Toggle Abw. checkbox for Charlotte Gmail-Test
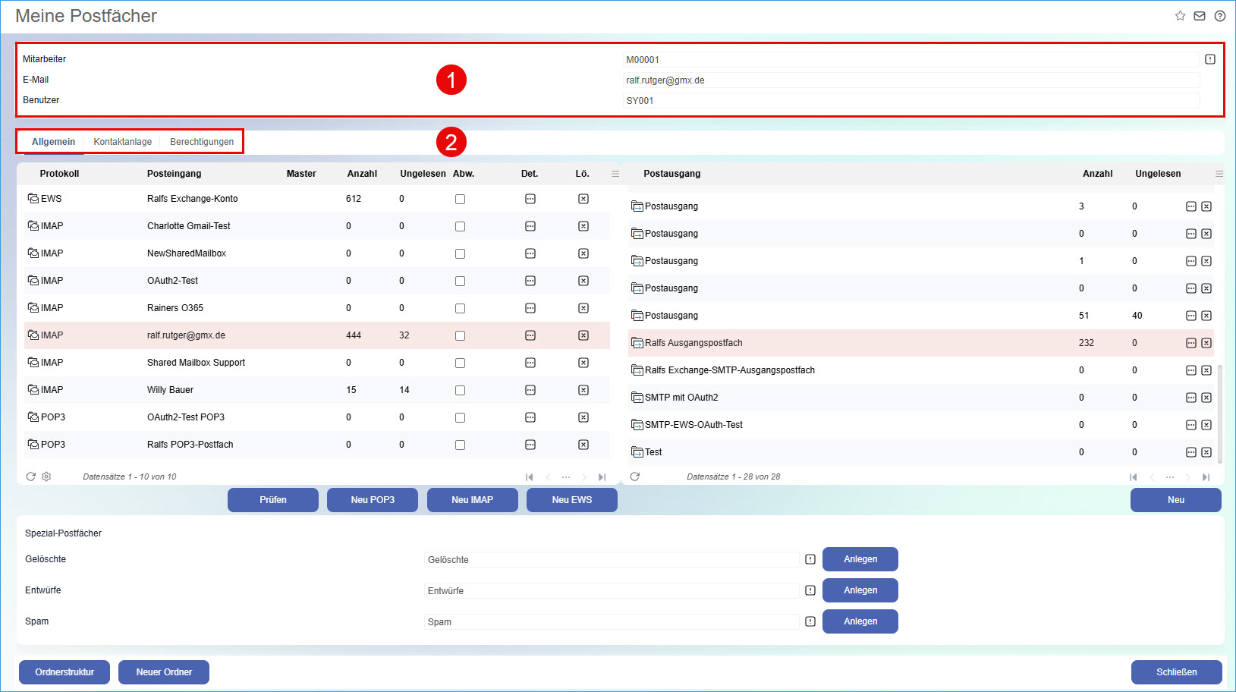1236x692 pixels. tap(460, 226)
